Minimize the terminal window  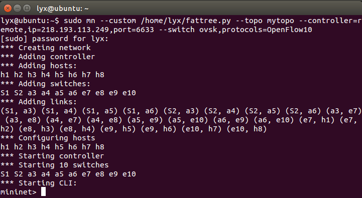coord(17,9)
